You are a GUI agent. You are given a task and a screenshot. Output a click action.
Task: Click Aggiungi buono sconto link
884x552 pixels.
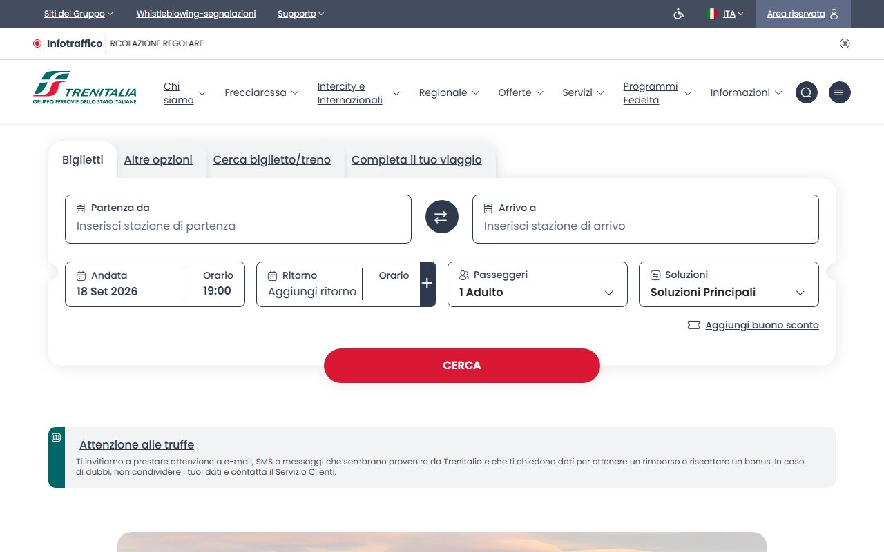(762, 325)
